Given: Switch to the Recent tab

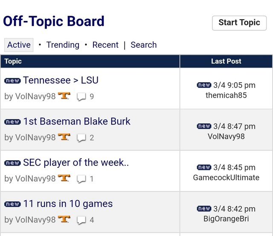Looking at the screenshot, I should [x=105, y=45].
